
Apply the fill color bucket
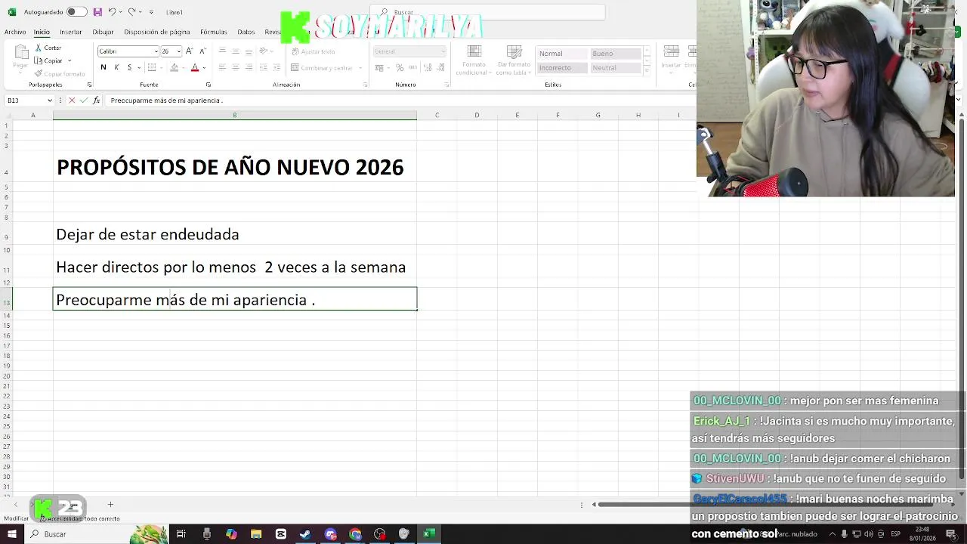tap(174, 68)
